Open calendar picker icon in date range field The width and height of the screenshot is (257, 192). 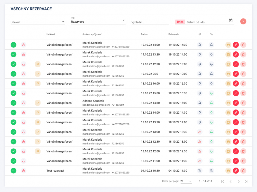231,21
